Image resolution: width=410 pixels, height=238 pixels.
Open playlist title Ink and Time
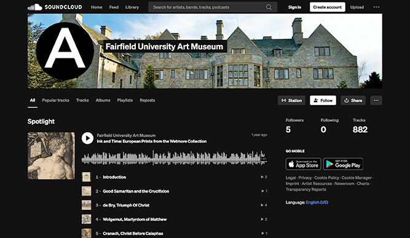pyautogui.click(x=152, y=141)
